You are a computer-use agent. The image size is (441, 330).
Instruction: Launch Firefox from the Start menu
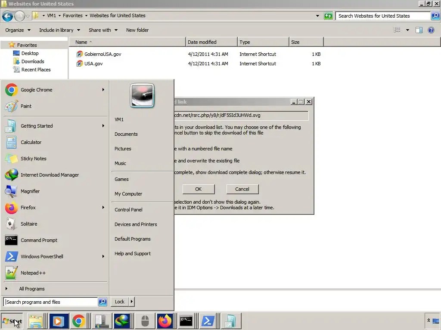(54, 208)
